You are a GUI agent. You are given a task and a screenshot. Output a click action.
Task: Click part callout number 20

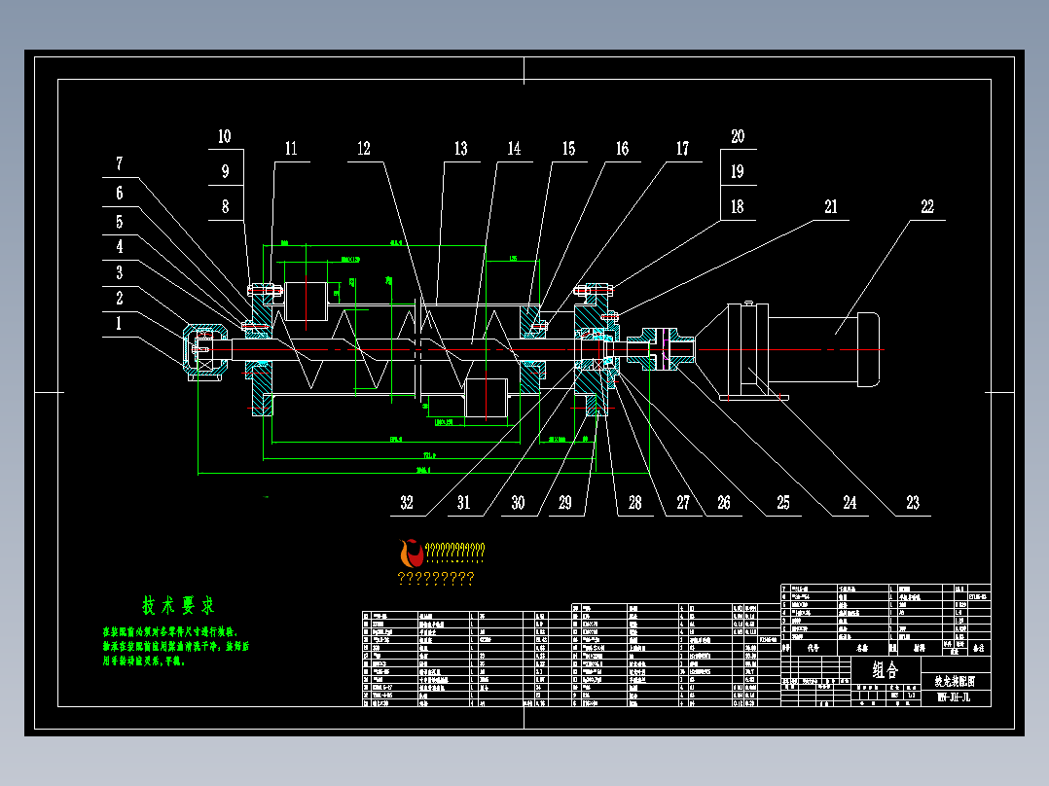click(738, 136)
